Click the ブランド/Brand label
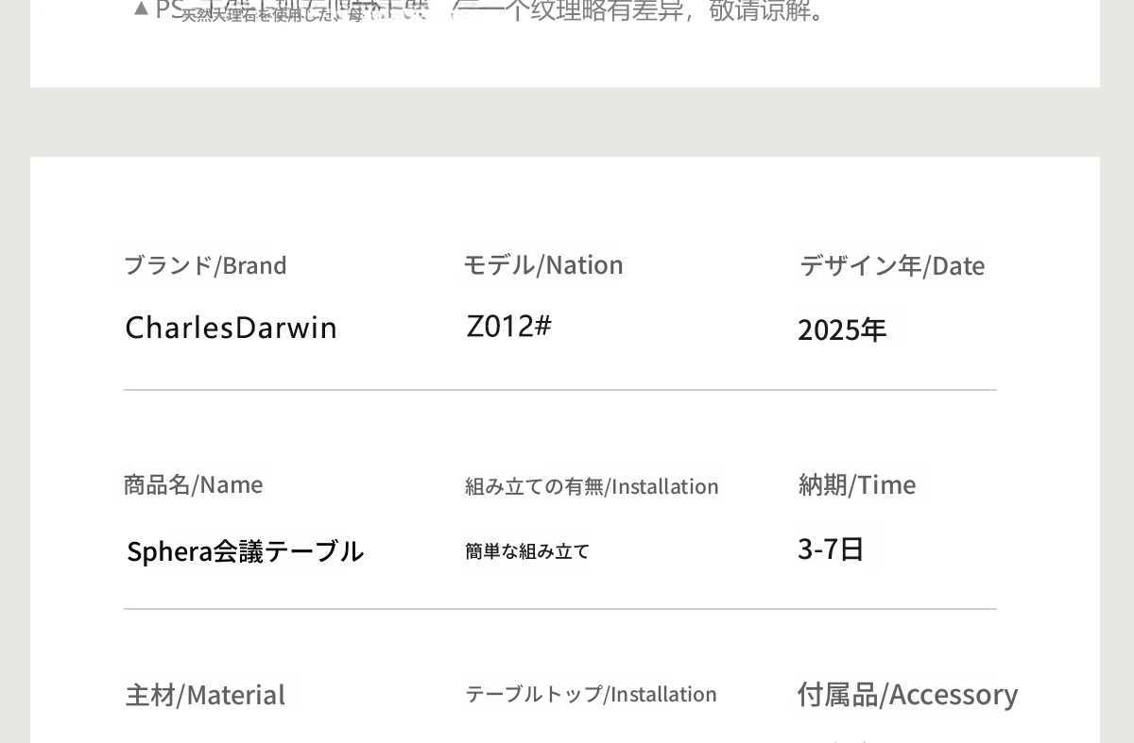 pos(205,265)
